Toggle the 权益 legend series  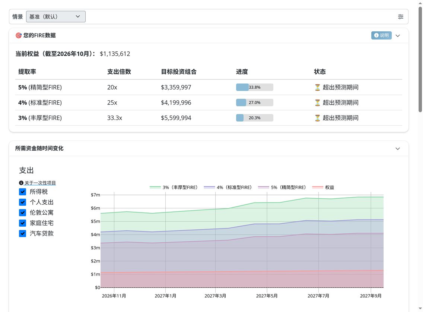[323, 187]
